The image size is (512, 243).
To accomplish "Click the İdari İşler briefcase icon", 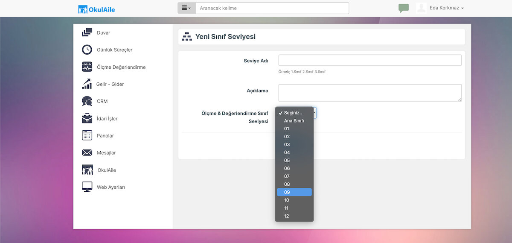I will (x=87, y=118).
